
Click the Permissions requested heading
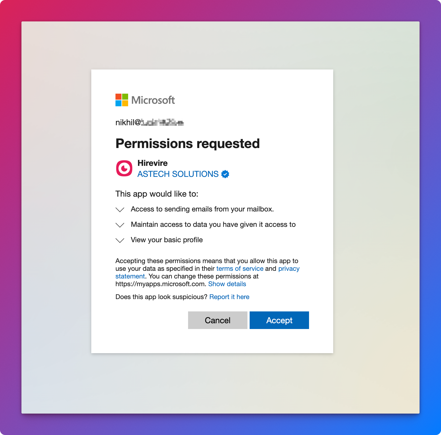click(x=188, y=144)
